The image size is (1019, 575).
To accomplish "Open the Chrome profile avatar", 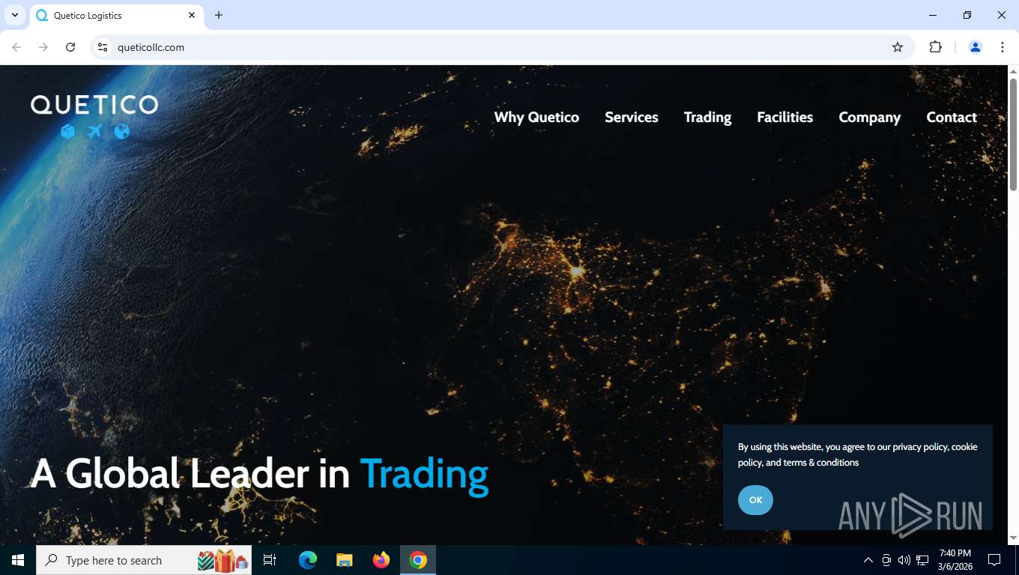I will coord(976,47).
